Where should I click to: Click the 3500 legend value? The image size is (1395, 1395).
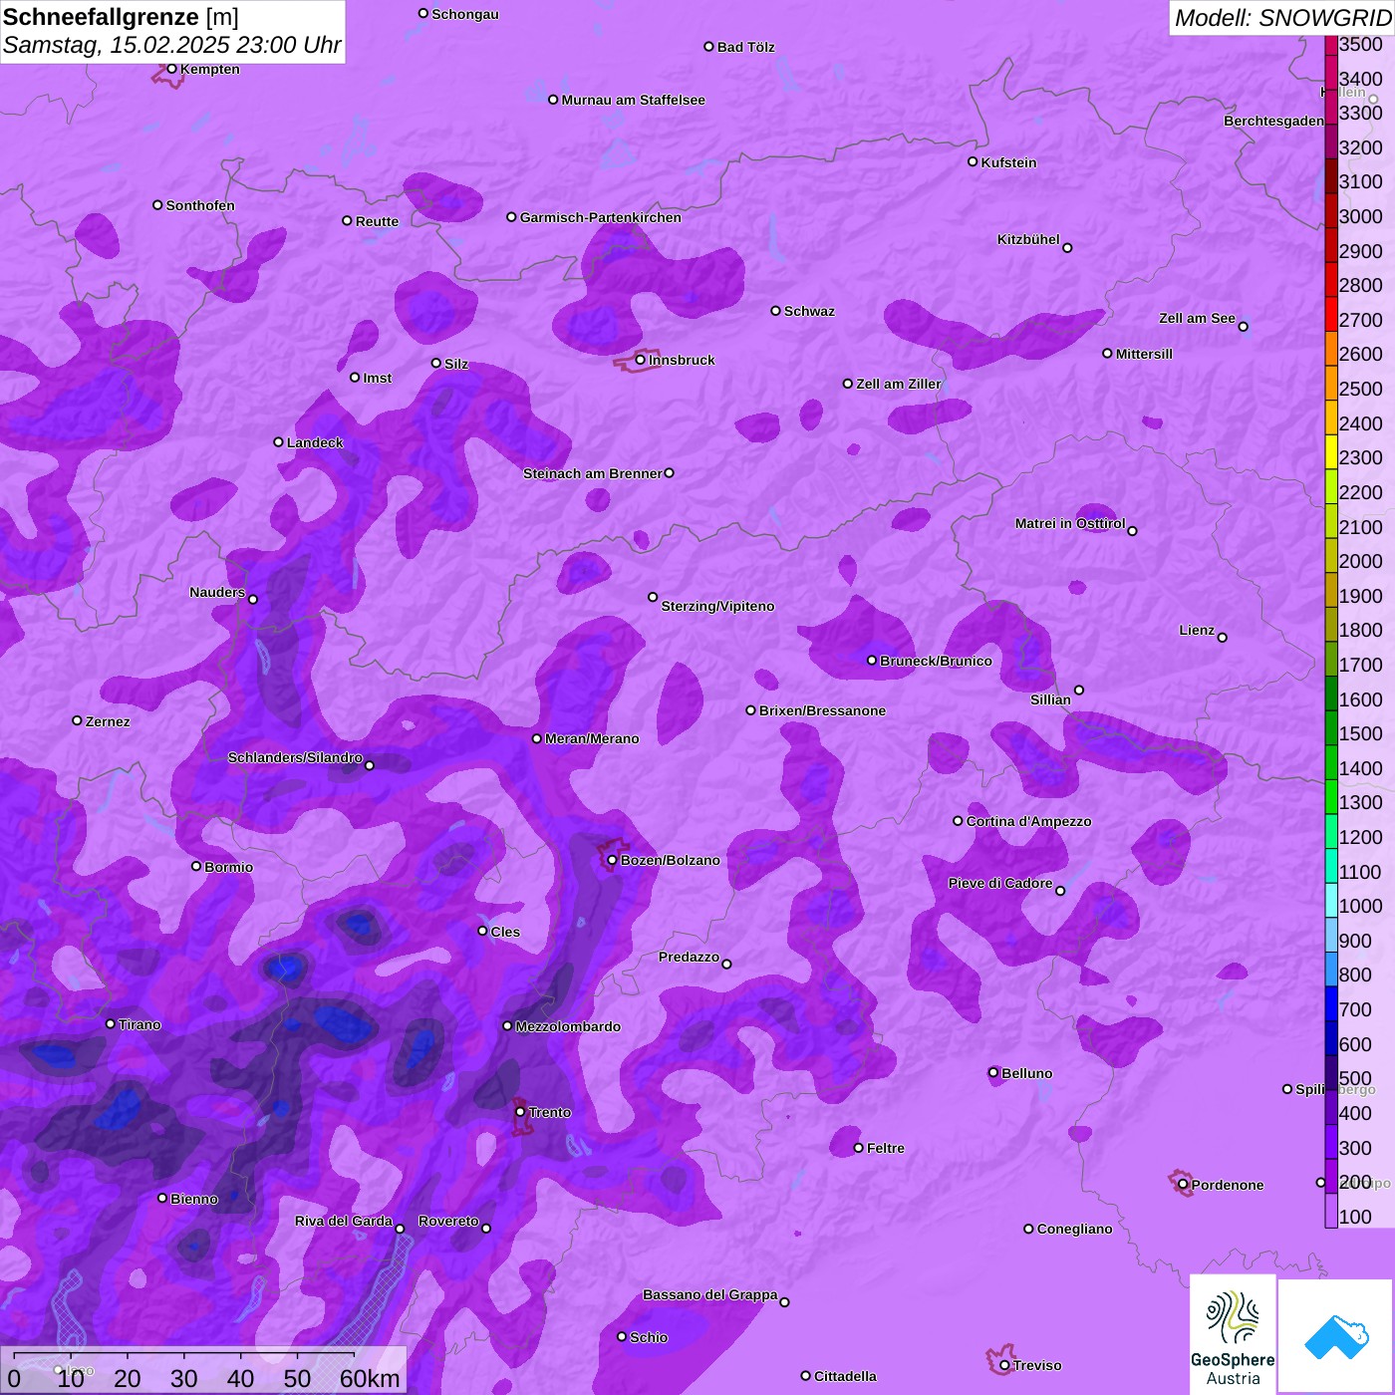tap(1361, 44)
